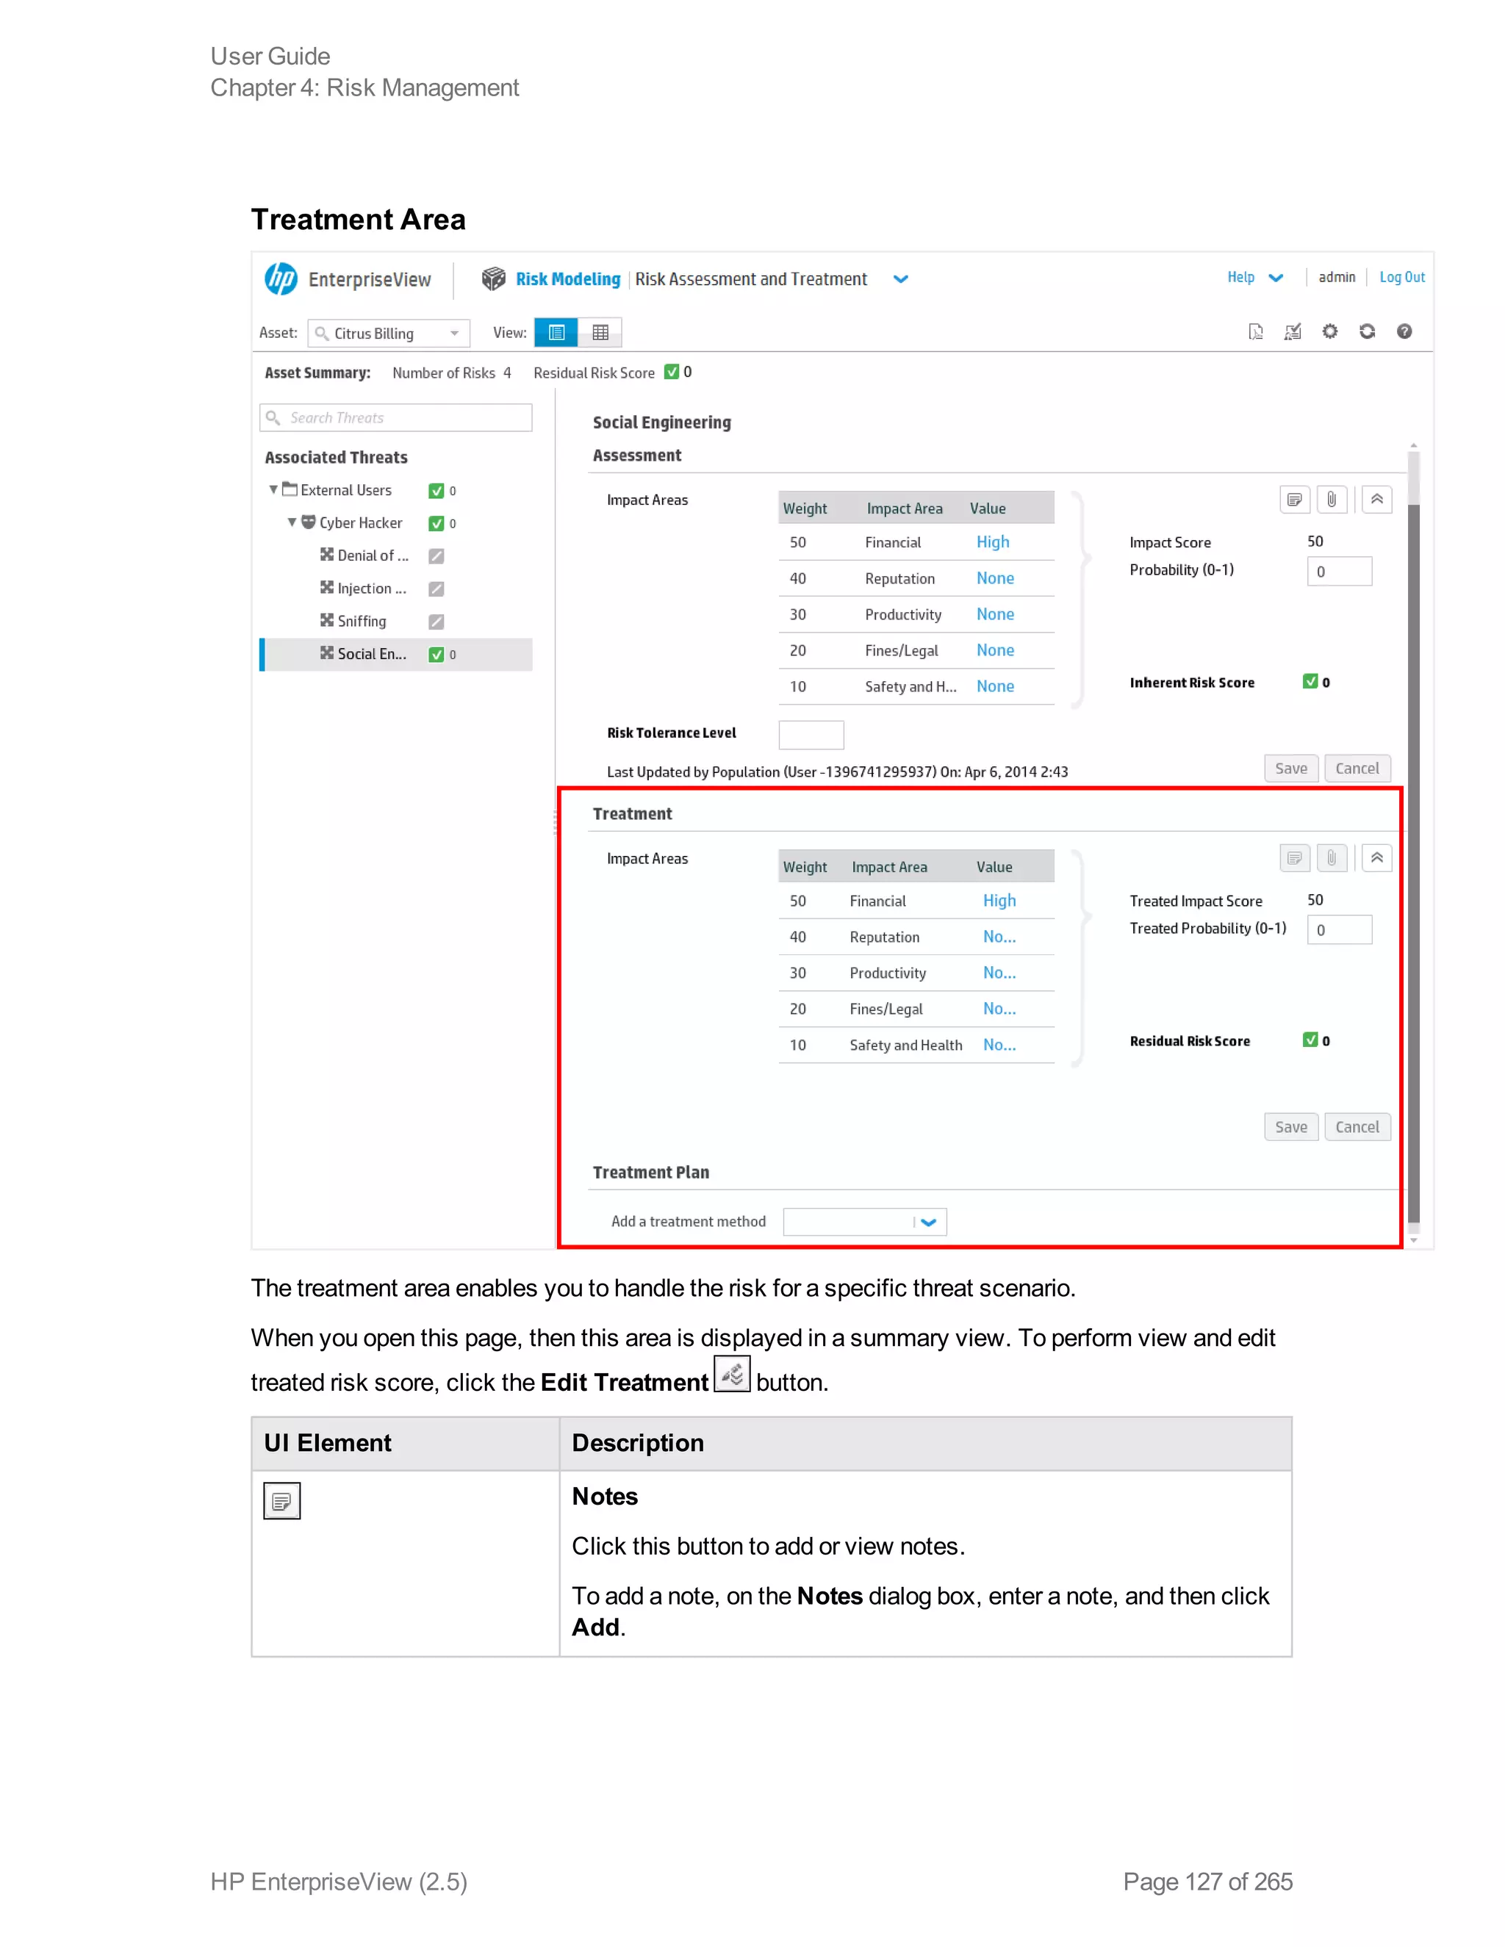Click inside the Search Threats field
1505x1947 pixels.
click(396, 417)
